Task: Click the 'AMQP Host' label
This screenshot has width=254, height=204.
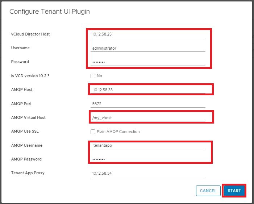Action: pos(22,89)
